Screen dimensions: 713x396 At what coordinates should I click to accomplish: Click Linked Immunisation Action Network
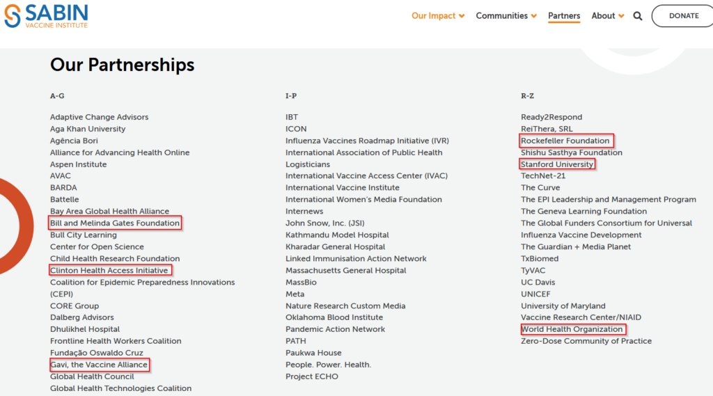[356, 258]
